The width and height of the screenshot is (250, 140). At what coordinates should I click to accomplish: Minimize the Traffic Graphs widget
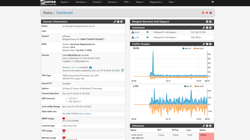coord(207,44)
